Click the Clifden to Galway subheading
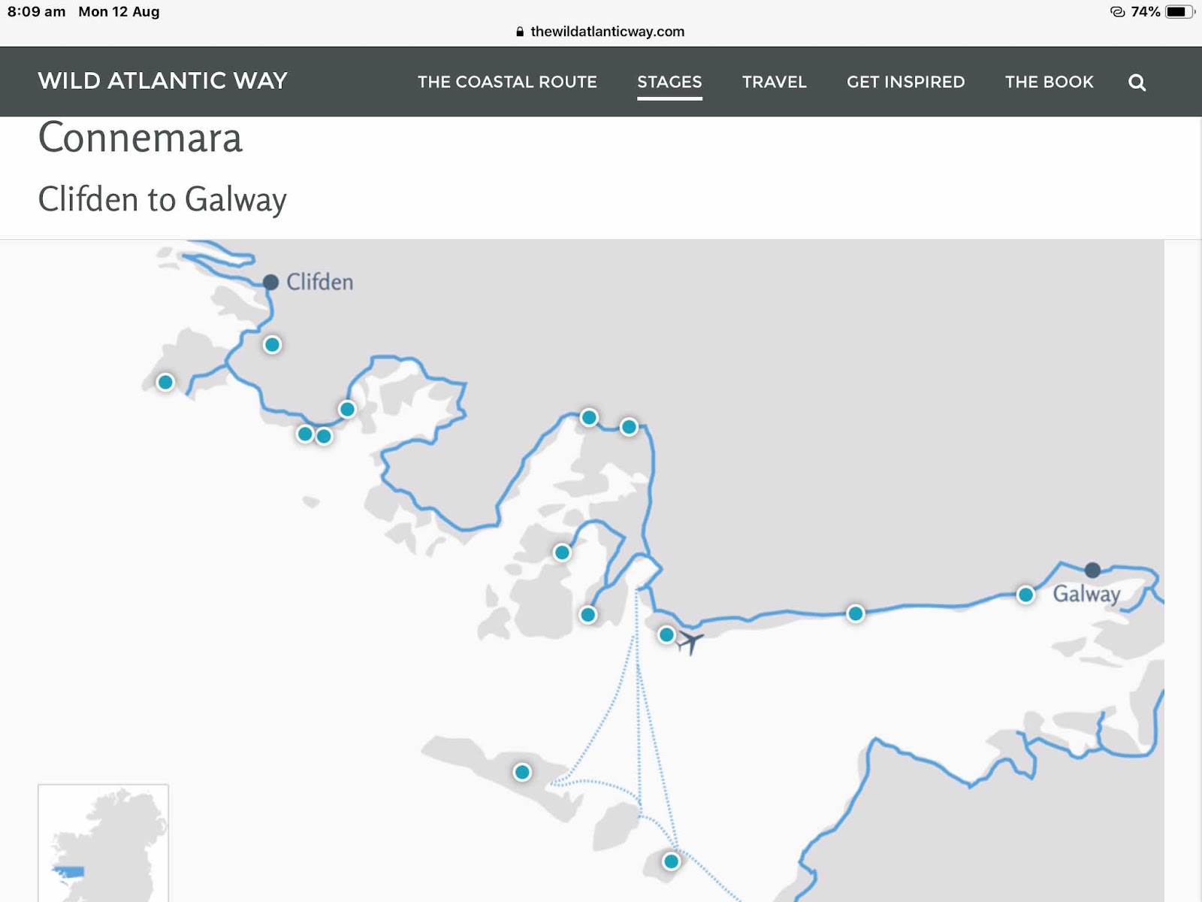 [x=162, y=200]
